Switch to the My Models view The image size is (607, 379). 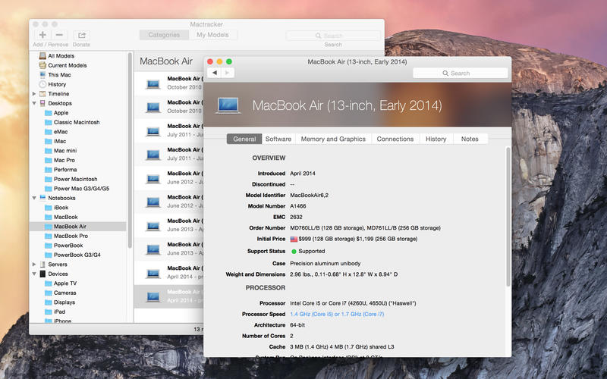[212, 35]
